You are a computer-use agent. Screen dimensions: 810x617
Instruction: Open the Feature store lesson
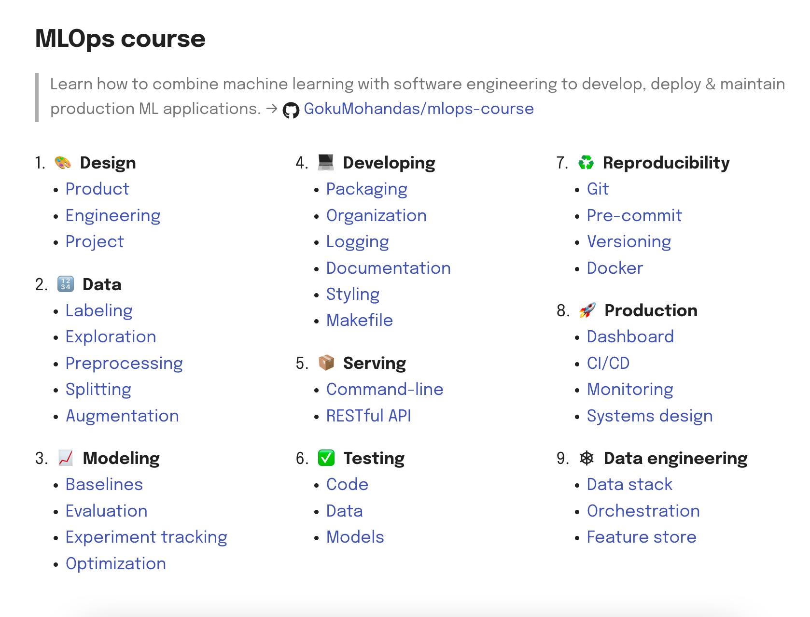(x=642, y=537)
